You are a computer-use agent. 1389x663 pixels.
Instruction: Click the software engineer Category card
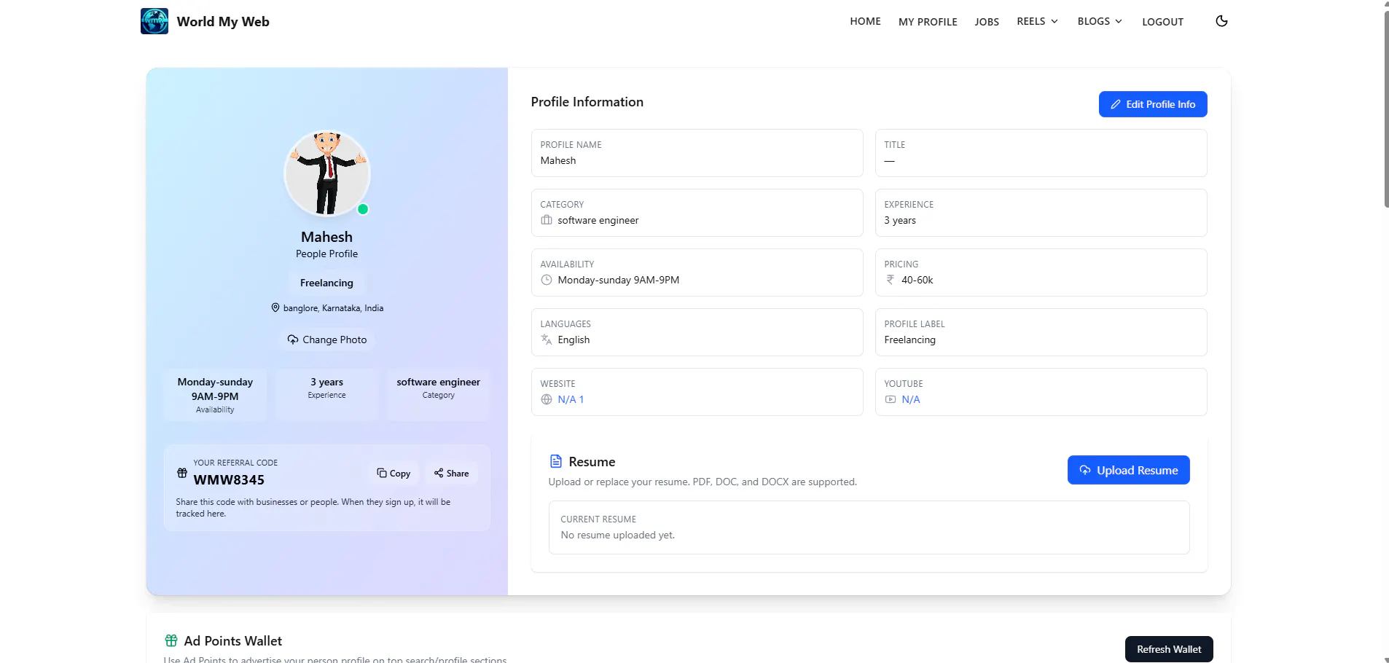(438, 395)
